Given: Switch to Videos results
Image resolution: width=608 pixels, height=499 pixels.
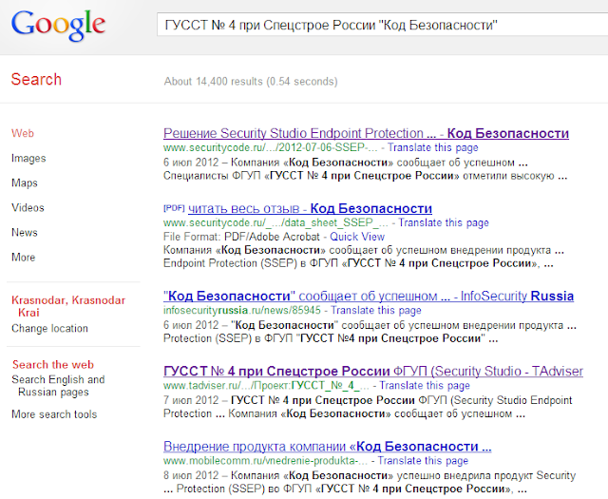Looking at the screenshot, I should point(28,208).
